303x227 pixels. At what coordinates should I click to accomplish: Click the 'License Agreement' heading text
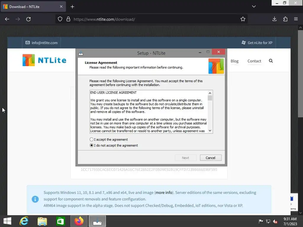[101, 63]
